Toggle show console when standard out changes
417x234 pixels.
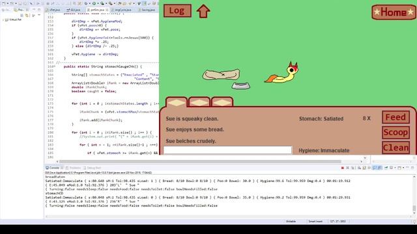coord(375,168)
